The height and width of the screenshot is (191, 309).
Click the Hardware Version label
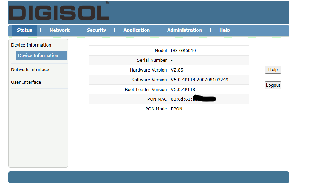(x=148, y=70)
